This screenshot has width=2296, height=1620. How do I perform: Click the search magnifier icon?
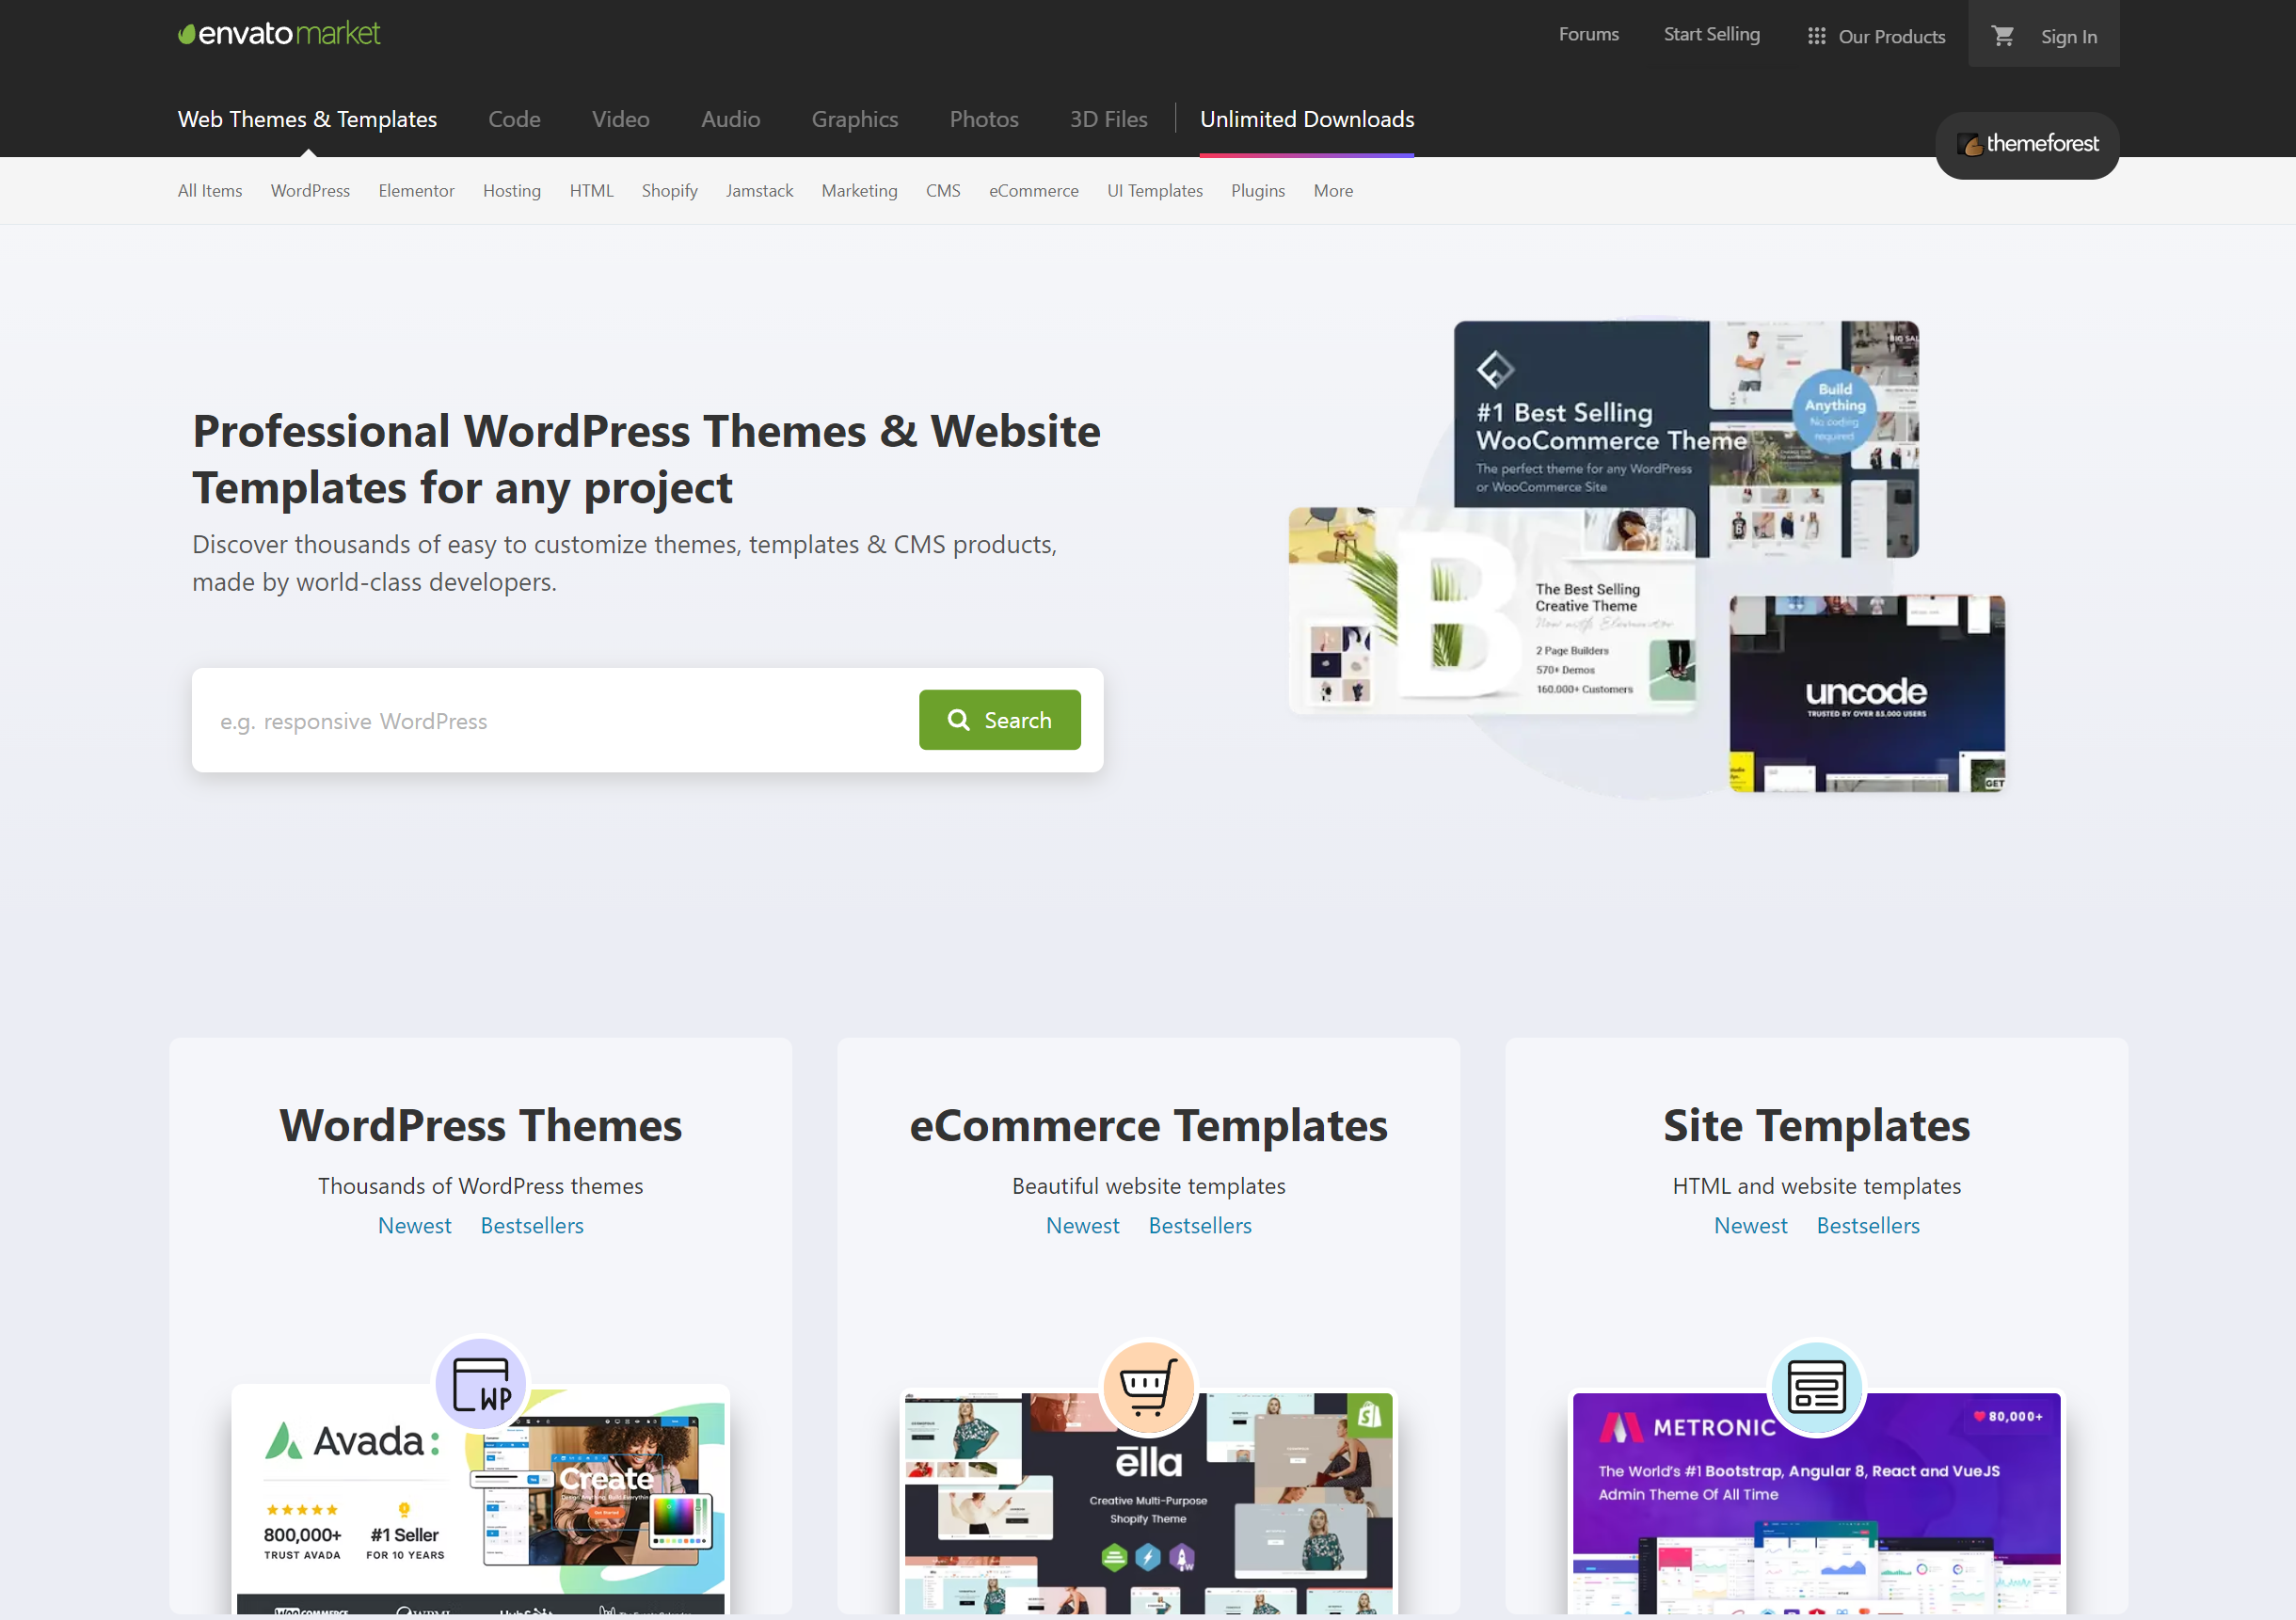point(960,717)
